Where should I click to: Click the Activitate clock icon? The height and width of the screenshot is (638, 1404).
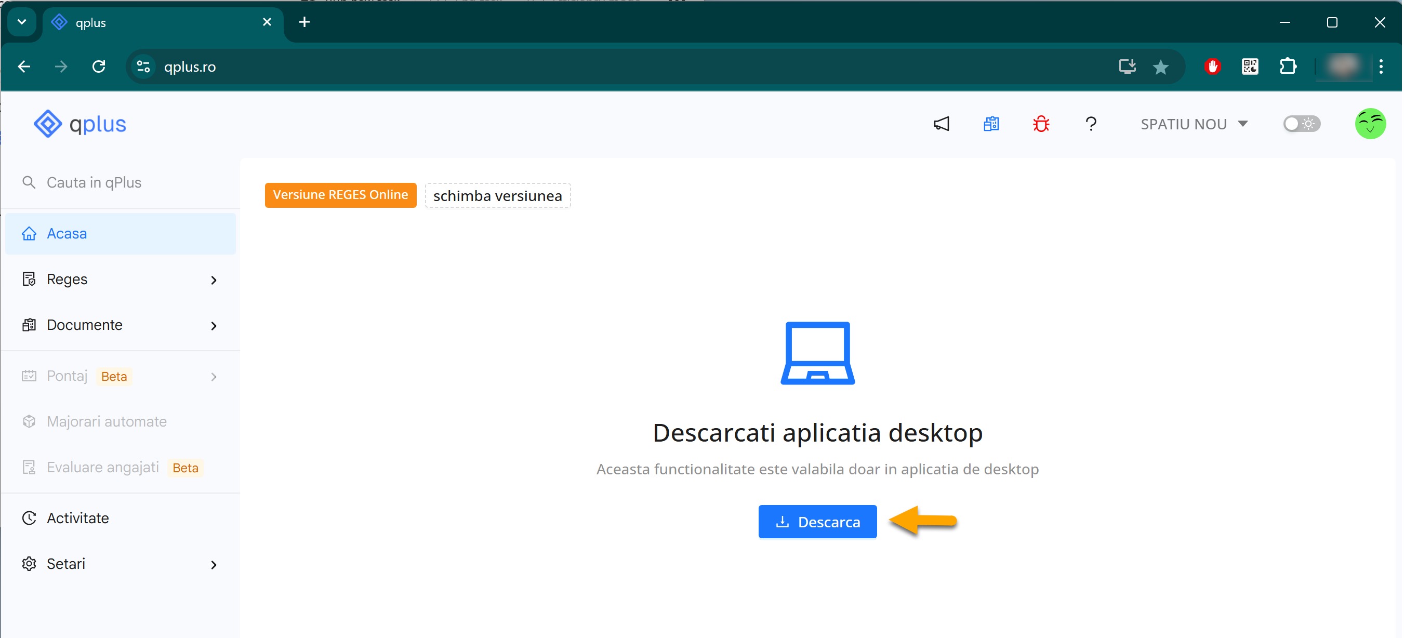coord(29,518)
